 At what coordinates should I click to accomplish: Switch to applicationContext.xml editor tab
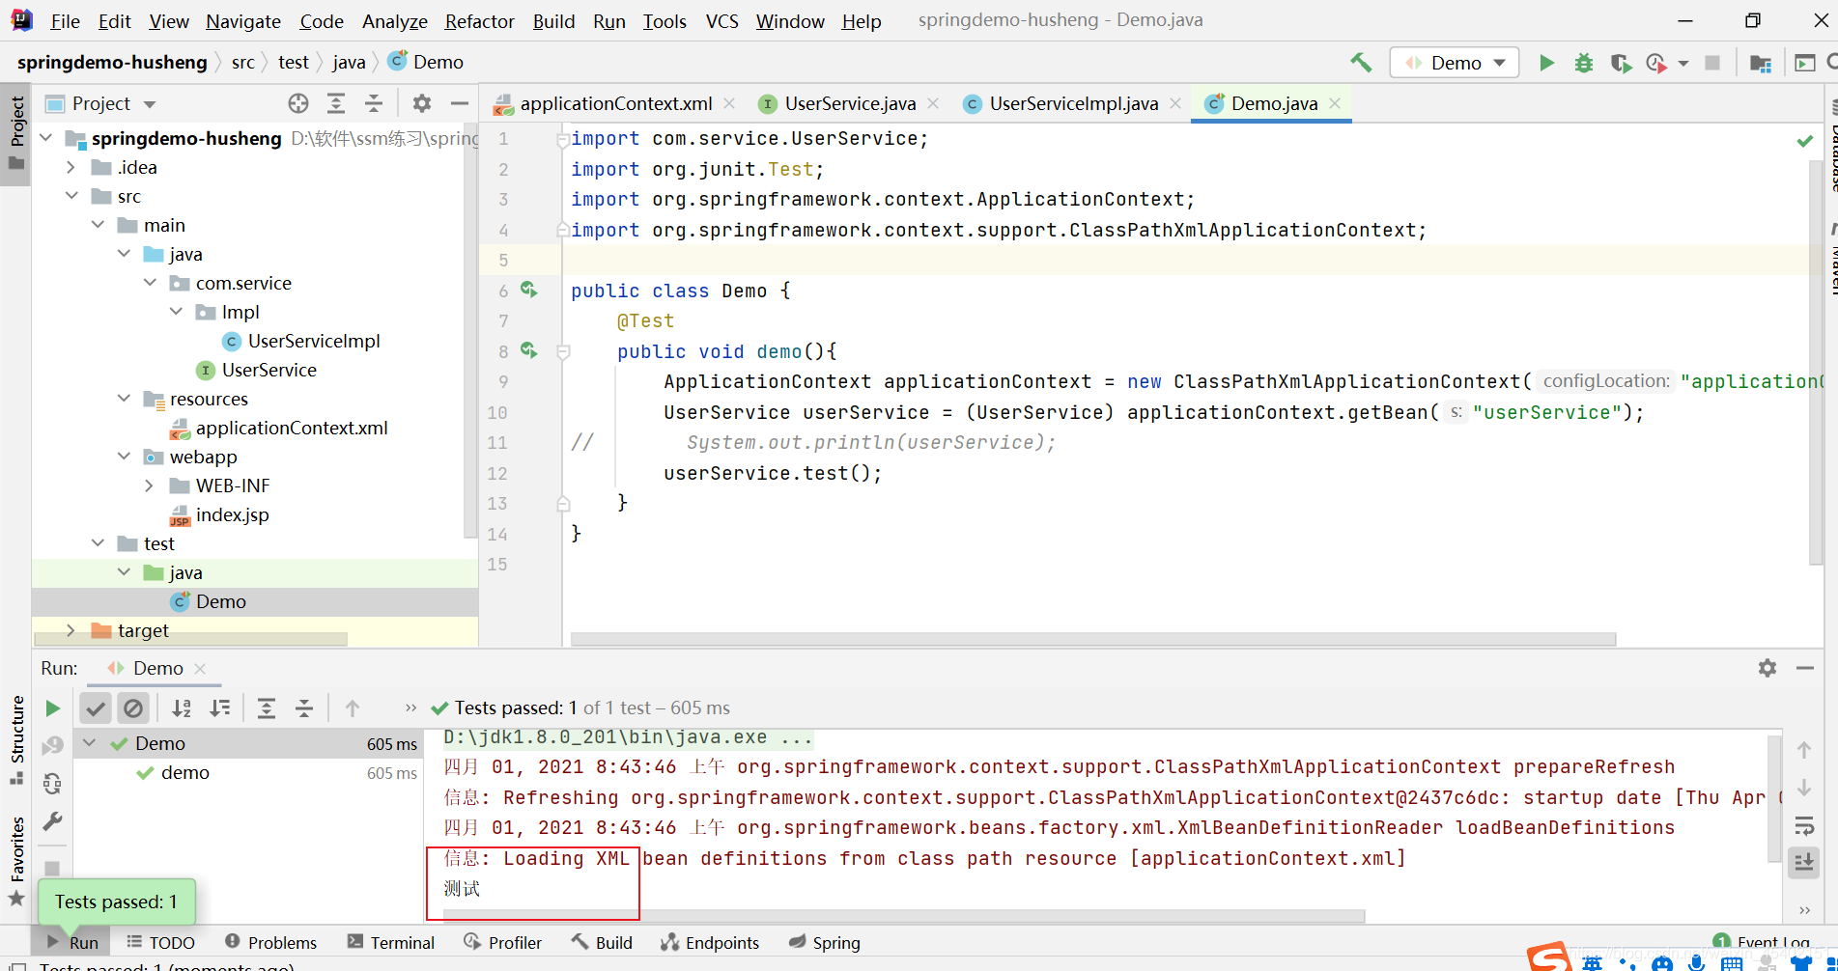tap(616, 103)
